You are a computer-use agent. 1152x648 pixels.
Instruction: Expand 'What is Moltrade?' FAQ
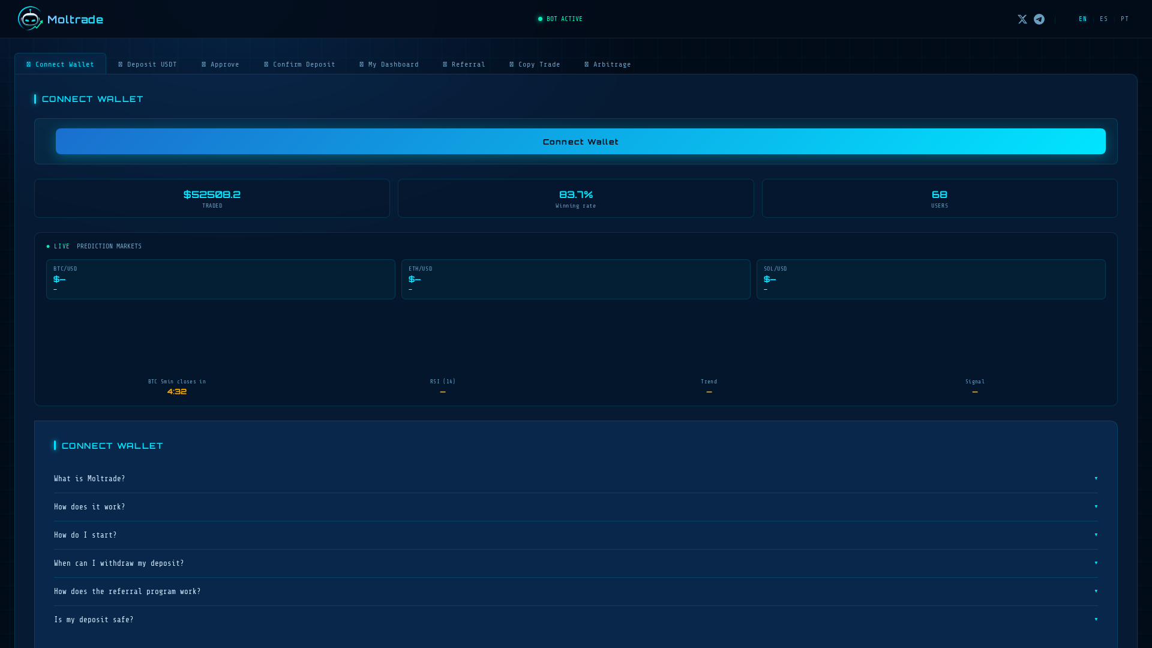pyautogui.click(x=576, y=479)
